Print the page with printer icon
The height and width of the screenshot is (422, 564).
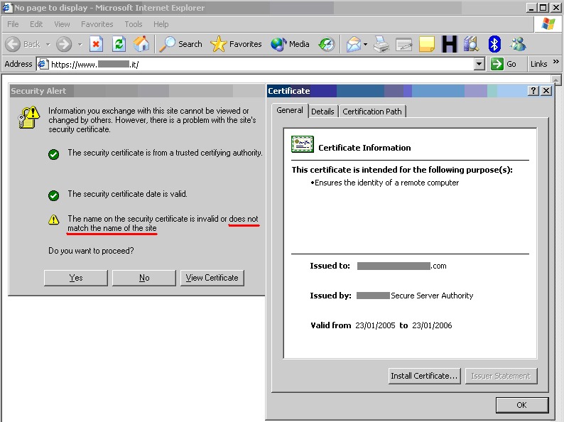(x=381, y=44)
